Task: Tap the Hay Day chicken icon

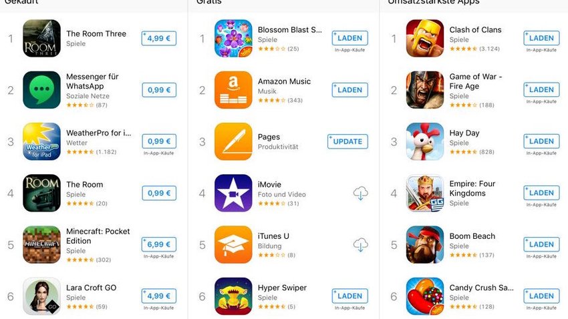Action: [x=425, y=141]
